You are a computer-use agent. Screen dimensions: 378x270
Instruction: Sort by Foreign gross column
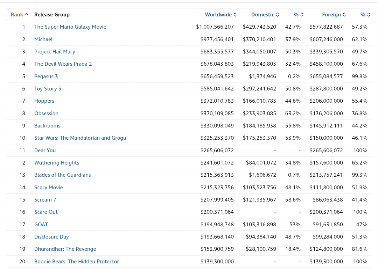pyautogui.click(x=334, y=15)
